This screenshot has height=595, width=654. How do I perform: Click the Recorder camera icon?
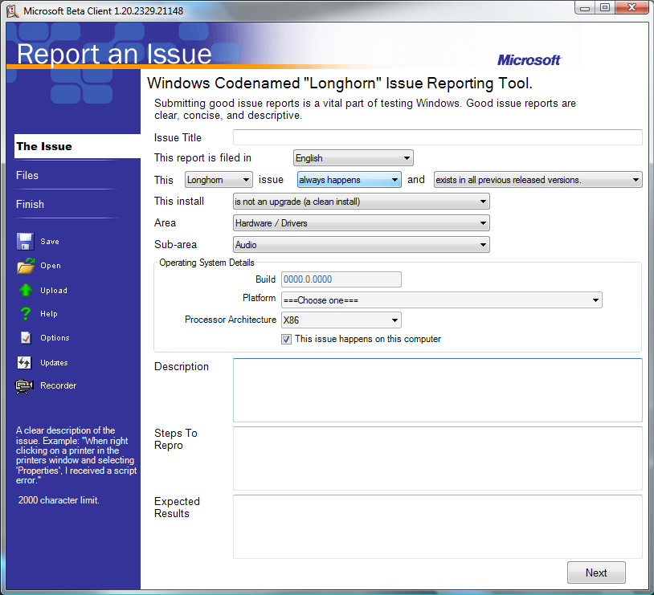tap(24, 386)
